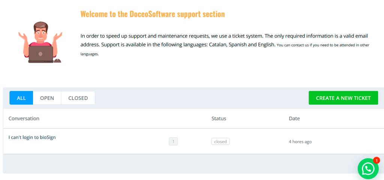Image resolution: width=384 pixels, height=180 pixels.
Task: Filter tickets with the CLOSED tab
Action: tap(78, 98)
